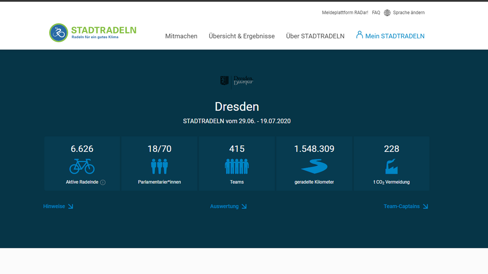Screen dimensions: 488x274
Task: Open the FAQ link
Action: point(376,13)
